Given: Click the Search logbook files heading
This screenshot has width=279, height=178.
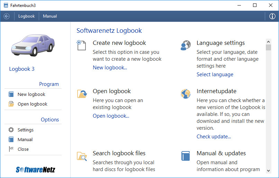Looking at the screenshot, I should [119, 153].
